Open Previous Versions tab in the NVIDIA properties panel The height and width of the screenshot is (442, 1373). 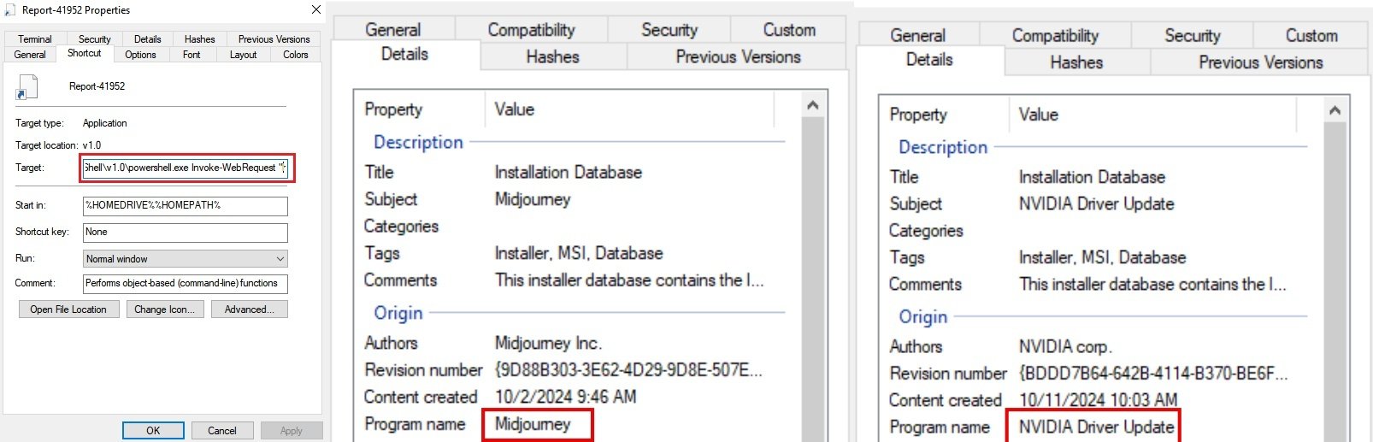pyautogui.click(x=1260, y=62)
